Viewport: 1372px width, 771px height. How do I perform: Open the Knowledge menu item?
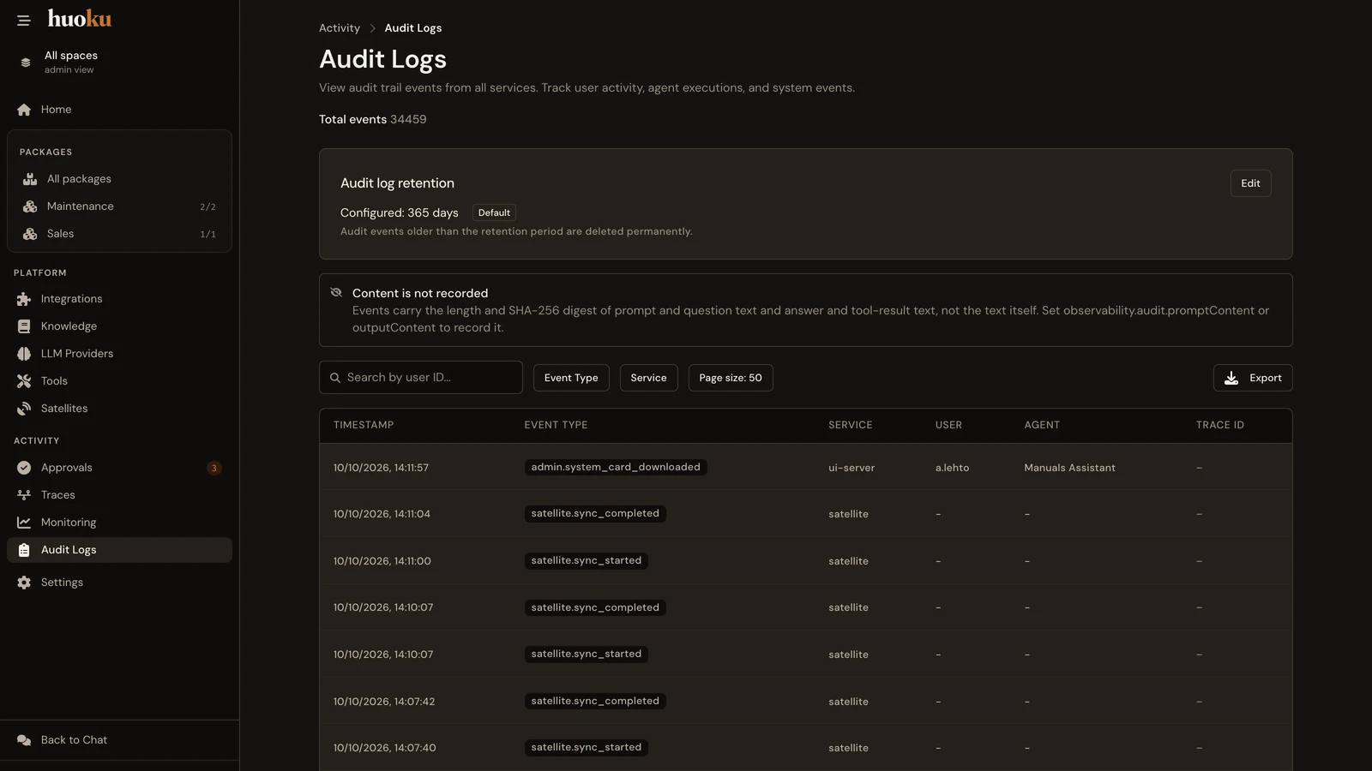tap(119, 326)
